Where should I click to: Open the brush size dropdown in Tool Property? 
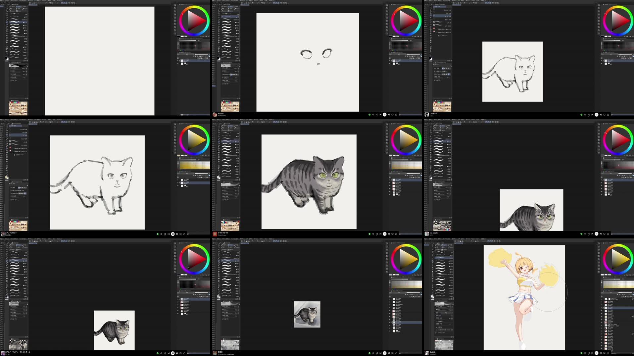[x=26, y=68]
